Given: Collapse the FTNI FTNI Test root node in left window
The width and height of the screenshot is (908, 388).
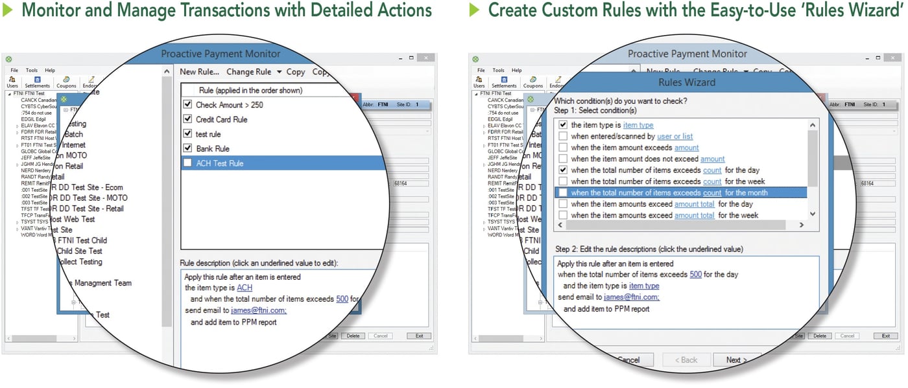Looking at the screenshot, I should tap(8, 94).
